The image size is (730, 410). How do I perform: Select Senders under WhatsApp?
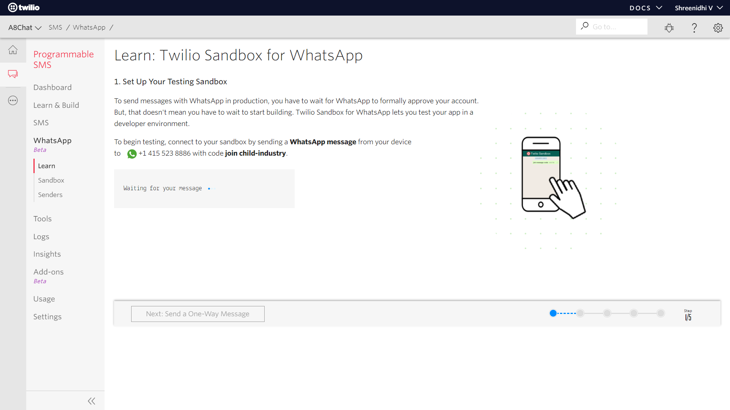[50, 195]
